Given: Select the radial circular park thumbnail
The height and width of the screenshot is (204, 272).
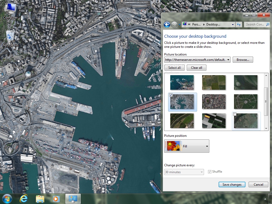Looking at the screenshot, I should [246, 102].
